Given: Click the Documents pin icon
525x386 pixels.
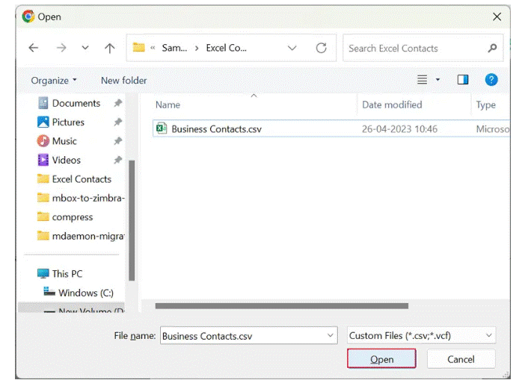Looking at the screenshot, I should coord(117,103).
